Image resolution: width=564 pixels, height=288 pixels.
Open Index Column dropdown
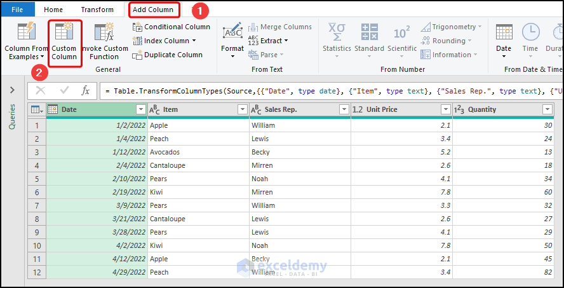[x=164, y=41]
